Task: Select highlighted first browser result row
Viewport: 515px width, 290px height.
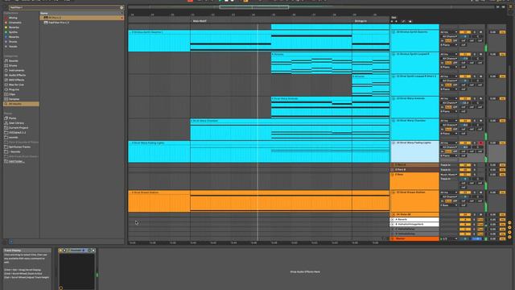Action: click(x=82, y=18)
